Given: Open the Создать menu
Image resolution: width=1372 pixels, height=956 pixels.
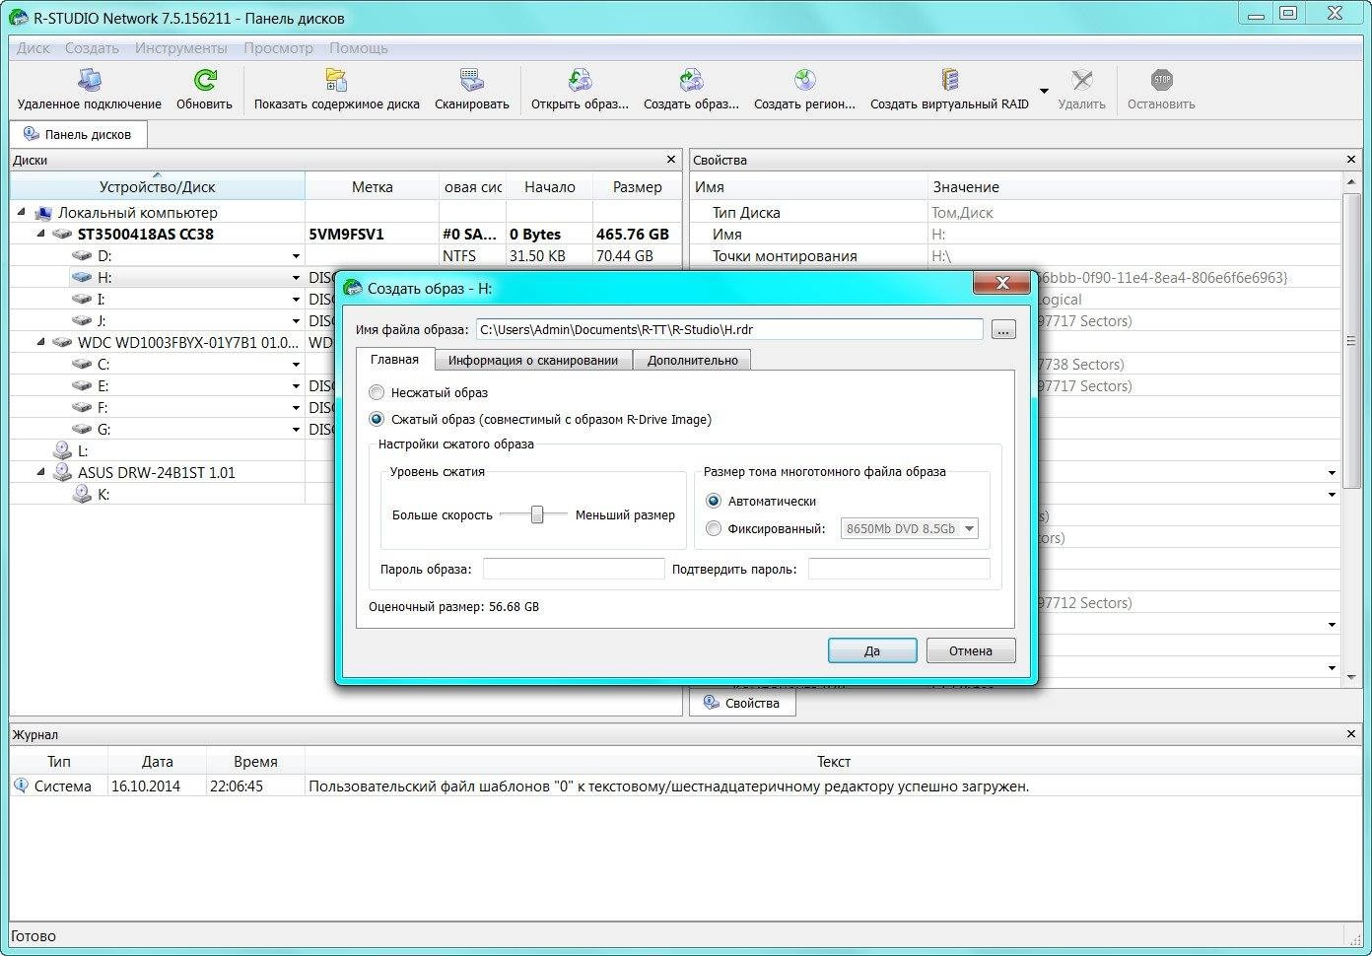Looking at the screenshot, I should point(92,47).
